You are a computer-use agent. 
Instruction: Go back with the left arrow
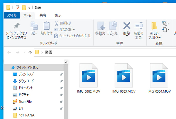click(9, 52)
